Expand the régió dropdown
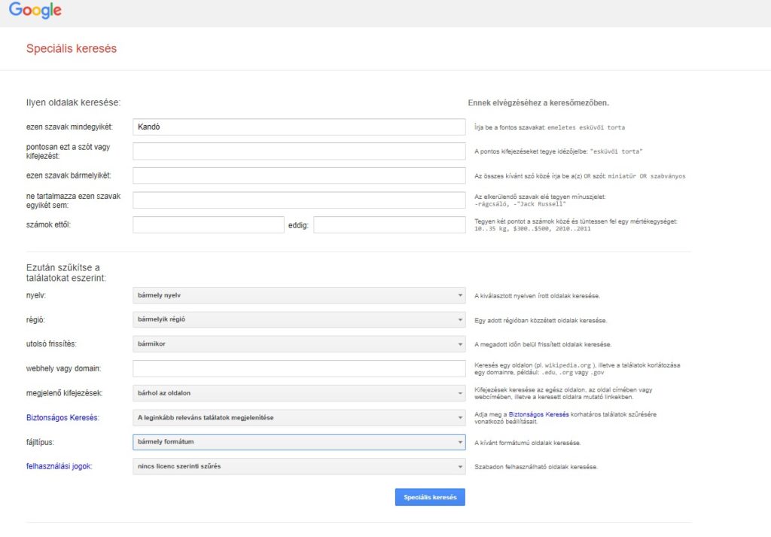The width and height of the screenshot is (771, 537). (299, 319)
